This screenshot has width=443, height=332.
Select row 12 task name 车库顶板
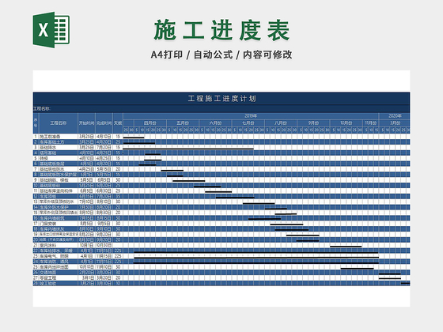47,196
